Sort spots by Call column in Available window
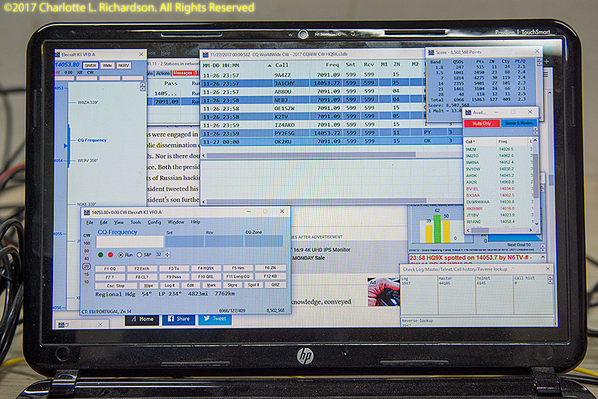Viewport: 598px width, 399px height. click(470, 142)
